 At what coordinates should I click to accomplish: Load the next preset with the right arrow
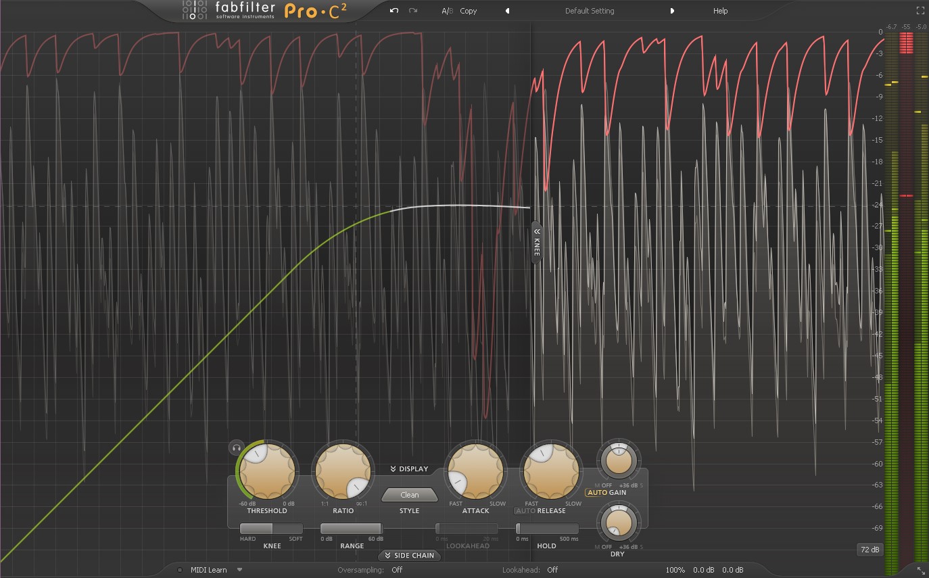tap(672, 11)
